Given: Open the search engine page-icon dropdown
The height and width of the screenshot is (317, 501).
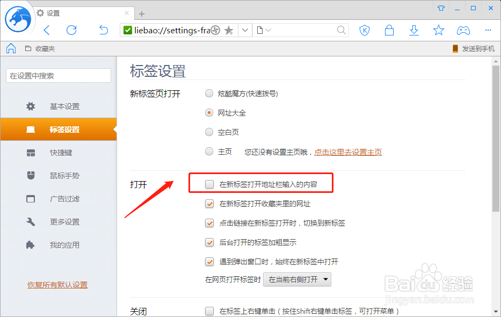Looking at the screenshot, I should (264, 31).
